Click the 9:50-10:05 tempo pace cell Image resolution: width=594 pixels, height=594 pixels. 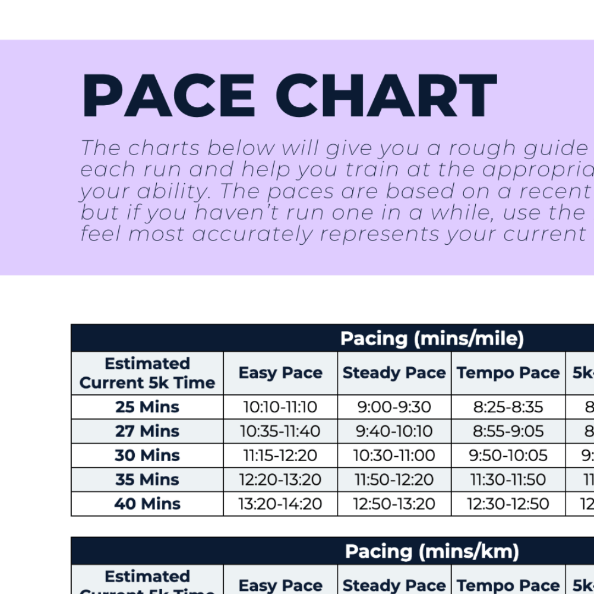coord(508,456)
